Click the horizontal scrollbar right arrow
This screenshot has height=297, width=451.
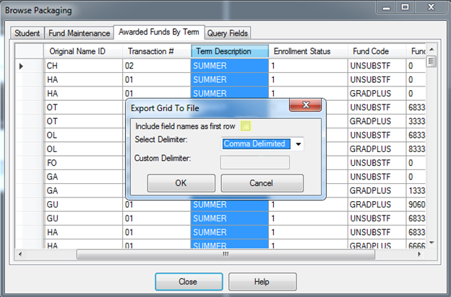pos(420,254)
